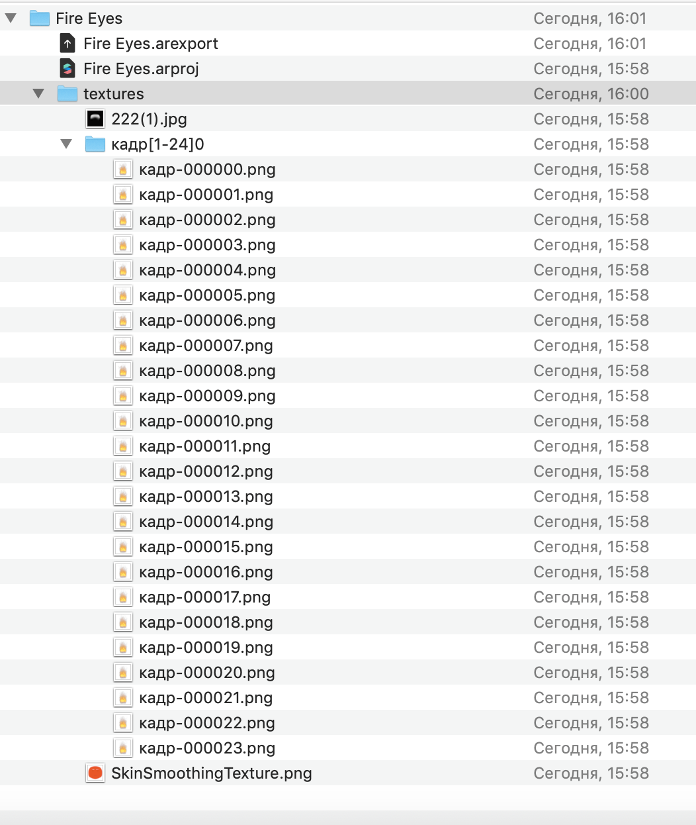The image size is (696, 825).
Task: Click the 222(1).jpg thumbnail icon
Action: 95,119
